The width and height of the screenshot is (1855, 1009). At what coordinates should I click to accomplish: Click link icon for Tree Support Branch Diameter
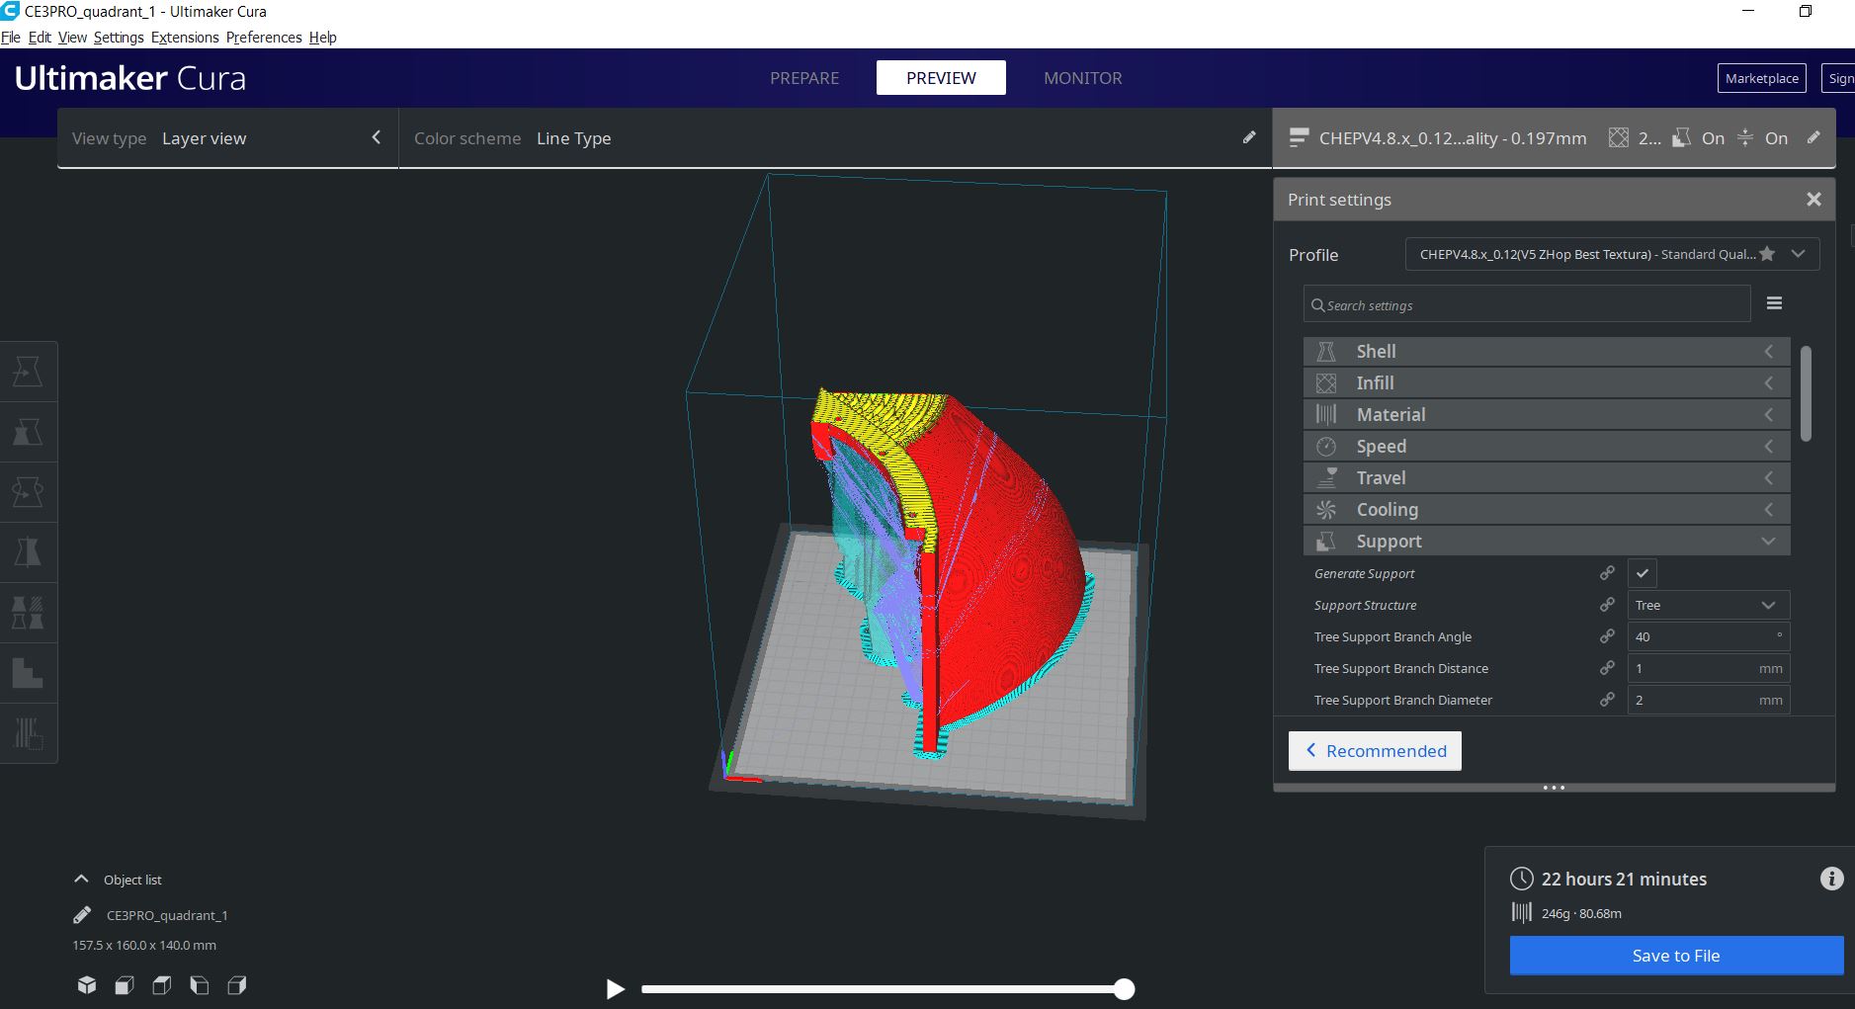1607,700
